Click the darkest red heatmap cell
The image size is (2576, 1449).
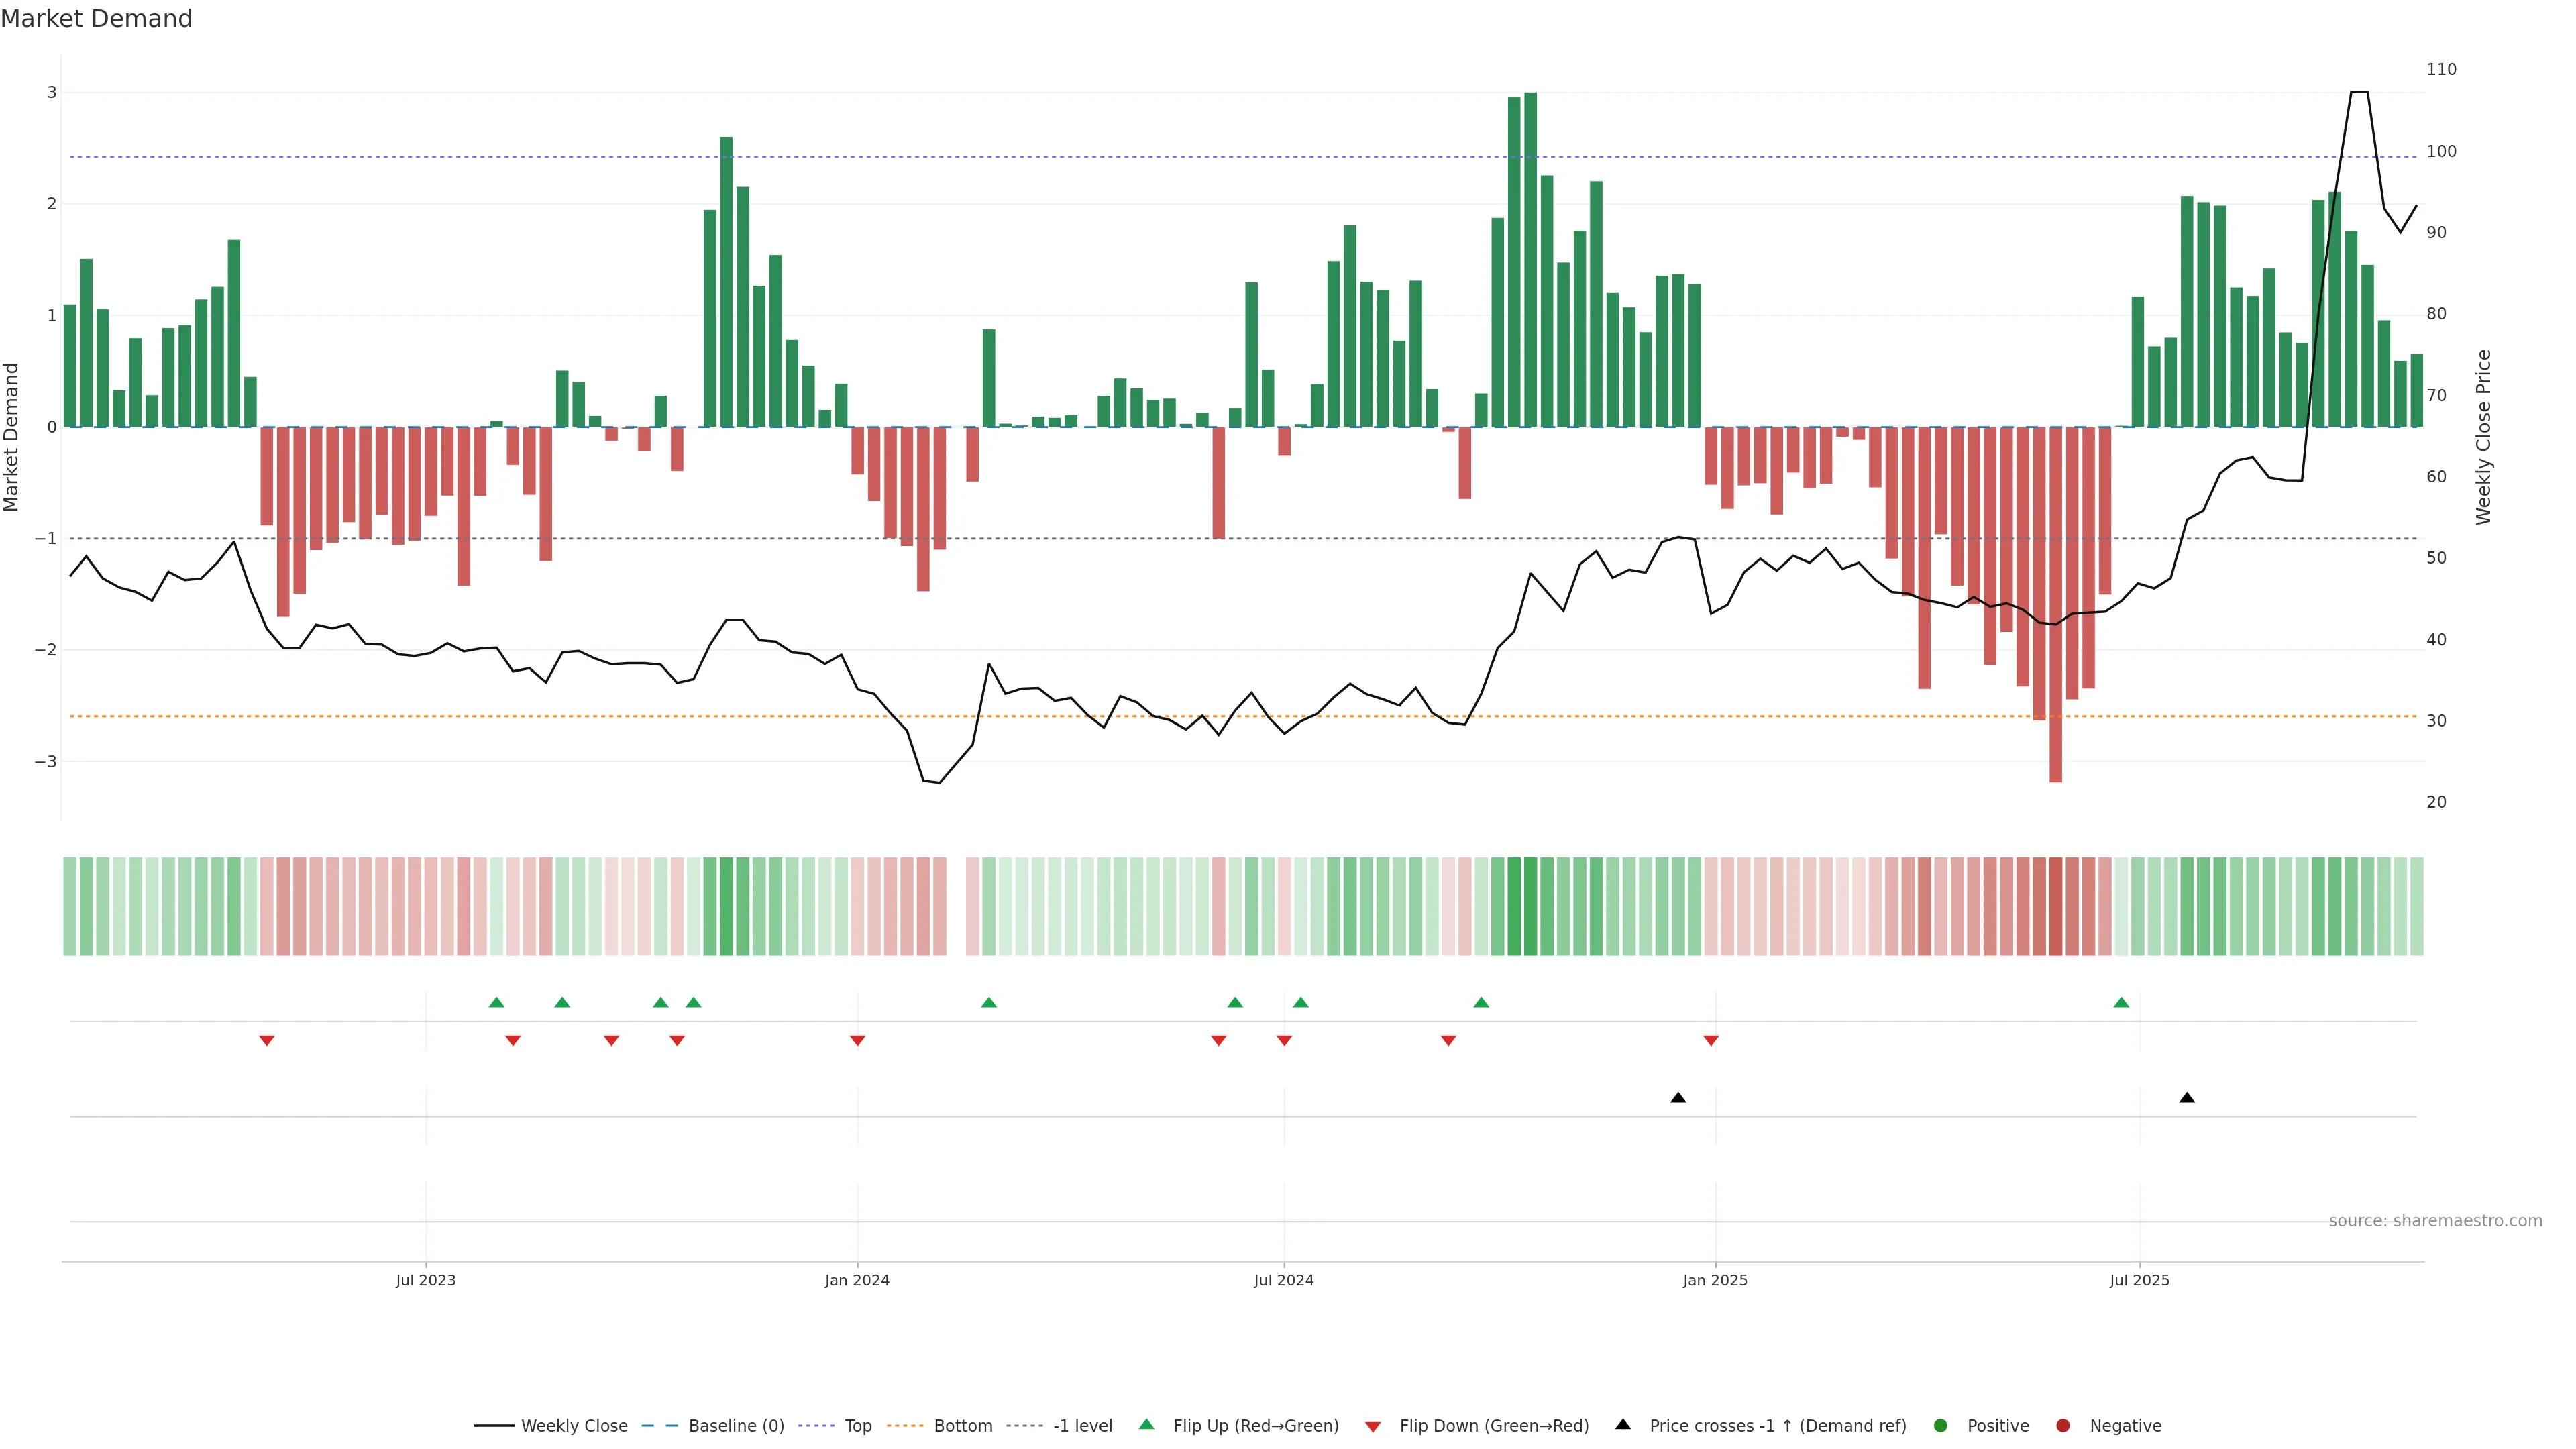[2055, 906]
